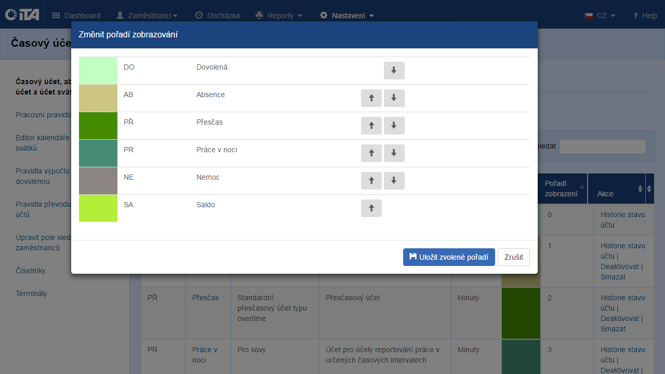Screen dimensions: 665x374
Task: Click the search input field
Action: tap(602, 146)
